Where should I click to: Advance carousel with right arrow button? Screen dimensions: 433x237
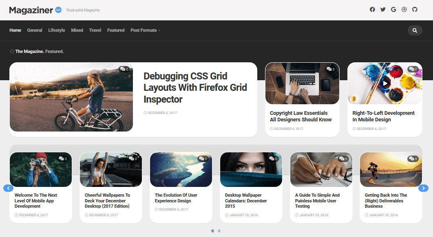[x=423, y=188]
